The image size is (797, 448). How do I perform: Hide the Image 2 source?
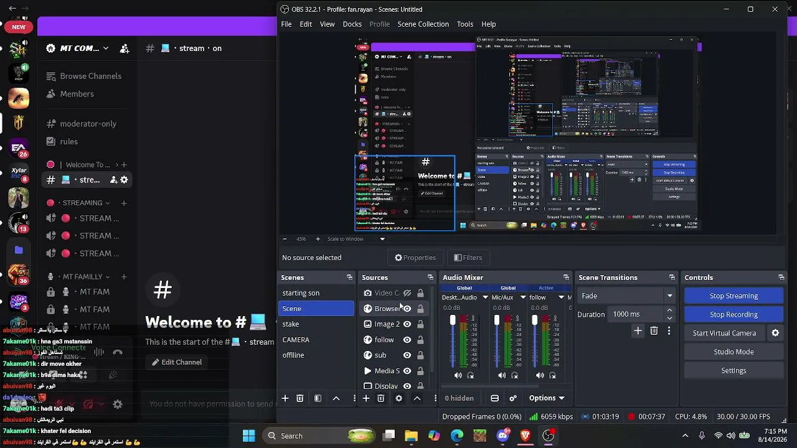click(x=407, y=324)
